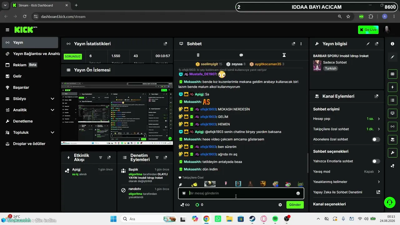Open Steam from the taskbar

[252, 219]
